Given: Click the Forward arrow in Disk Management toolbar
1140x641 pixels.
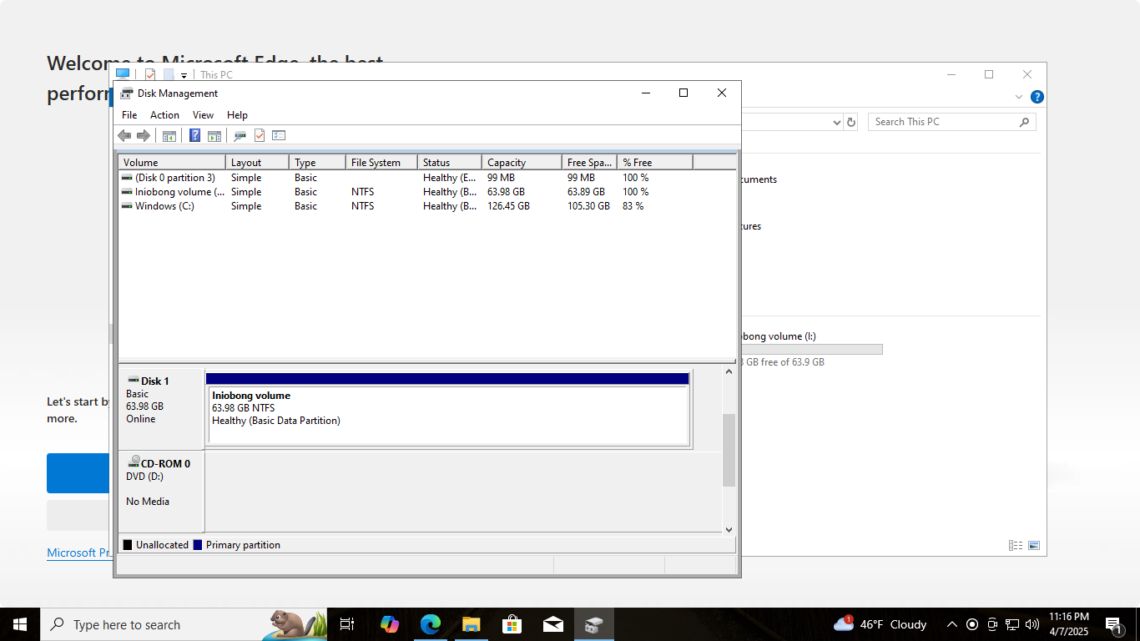Looking at the screenshot, I should point(144,135).
